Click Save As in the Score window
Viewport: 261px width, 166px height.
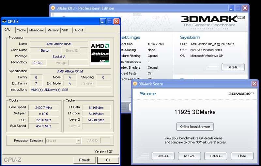(x=163, y=156)
